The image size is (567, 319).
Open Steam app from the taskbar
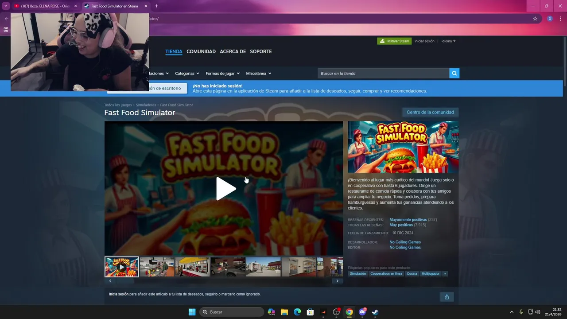[375, 312]
